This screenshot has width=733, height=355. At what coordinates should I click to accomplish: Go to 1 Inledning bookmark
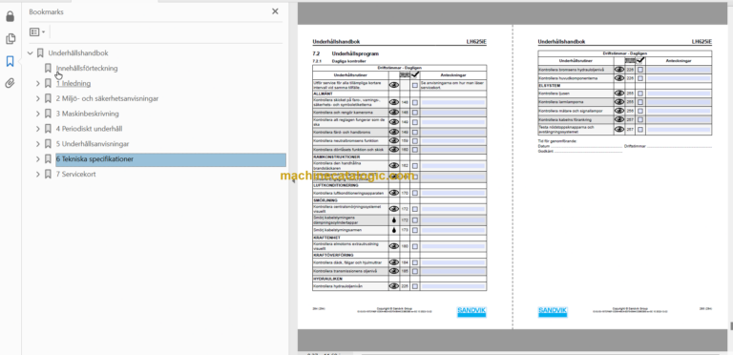[x=73, y=84]
